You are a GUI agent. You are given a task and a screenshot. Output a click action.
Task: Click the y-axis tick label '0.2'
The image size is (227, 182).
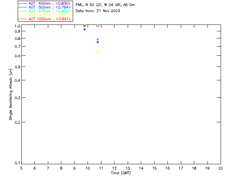point(17,122)
